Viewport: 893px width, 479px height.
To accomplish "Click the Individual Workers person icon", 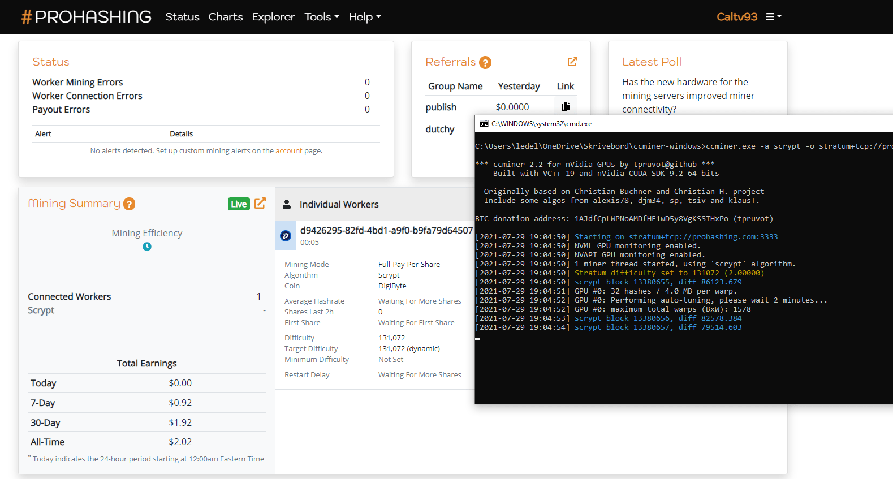I will [287, 204].
